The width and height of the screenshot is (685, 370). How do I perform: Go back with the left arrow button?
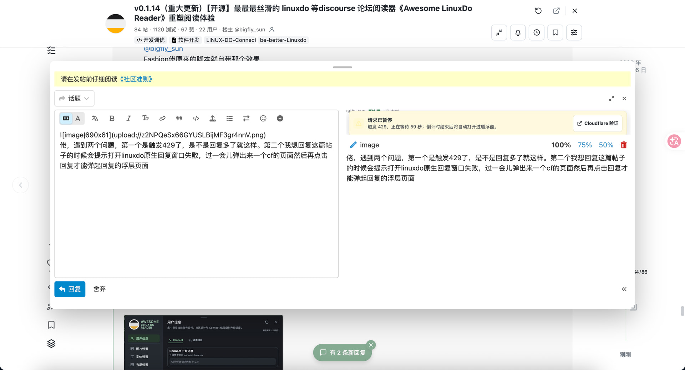tap(21, 185)
